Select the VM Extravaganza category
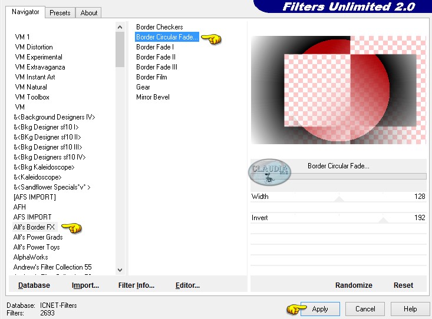Image resolution: width=432 pixels, height=319 pixels. [40, 67]
